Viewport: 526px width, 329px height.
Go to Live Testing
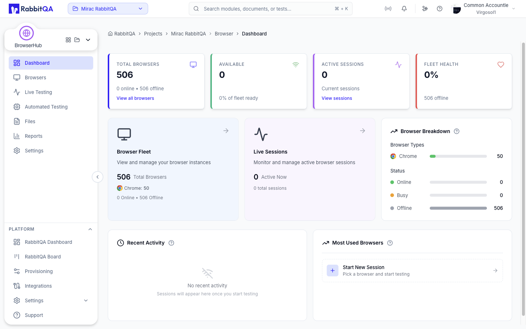click(x=51, y=92)
